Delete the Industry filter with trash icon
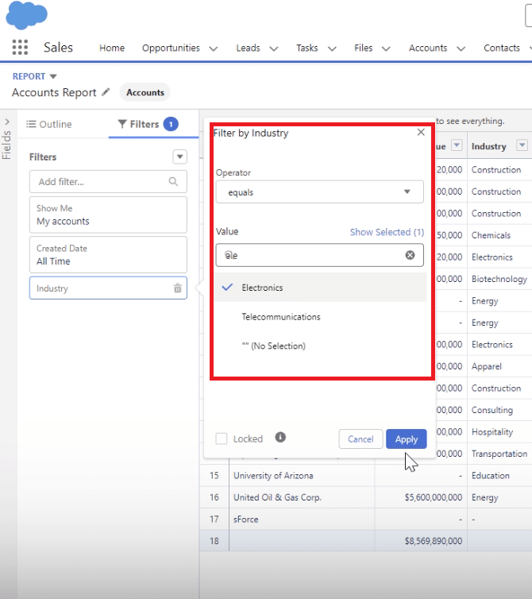 point(178,288)
